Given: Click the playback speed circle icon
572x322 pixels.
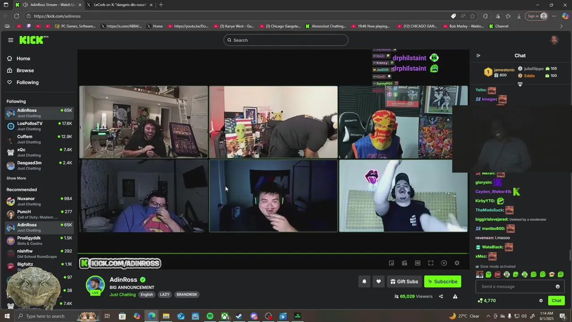Looking at the screenshot, I should tap(444, 263).
